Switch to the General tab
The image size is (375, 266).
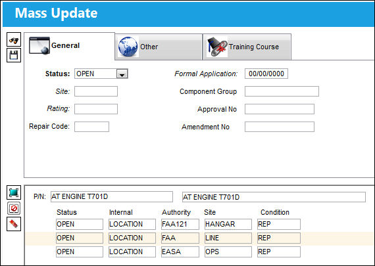coord(69,46)
